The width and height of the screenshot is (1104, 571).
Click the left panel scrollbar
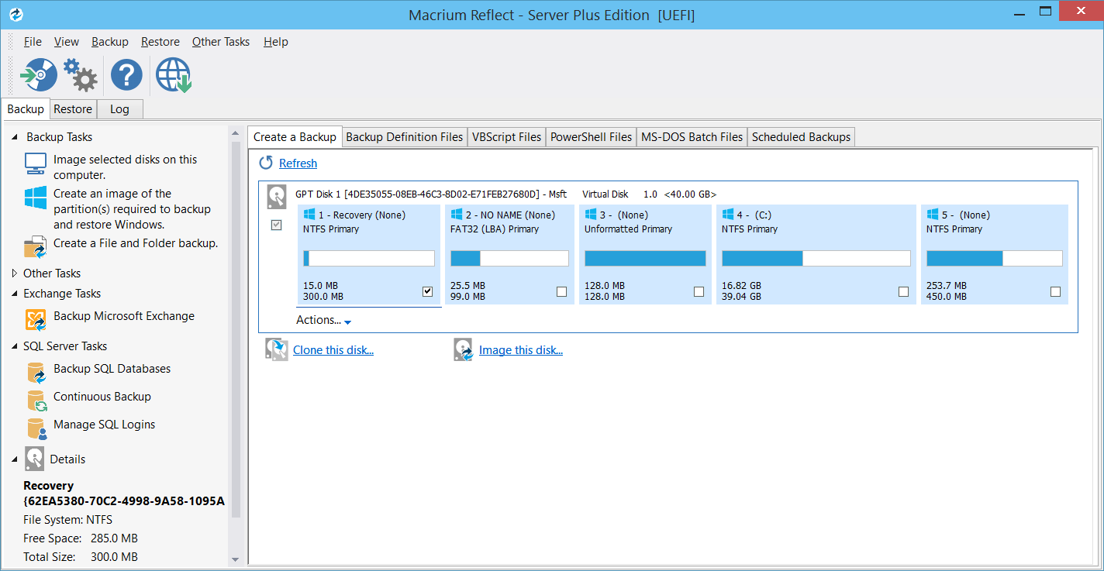(235, 349)
